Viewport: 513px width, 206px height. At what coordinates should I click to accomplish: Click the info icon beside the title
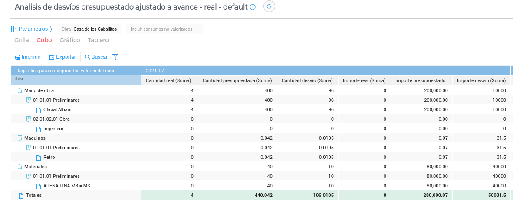click(x=253, y=7)
